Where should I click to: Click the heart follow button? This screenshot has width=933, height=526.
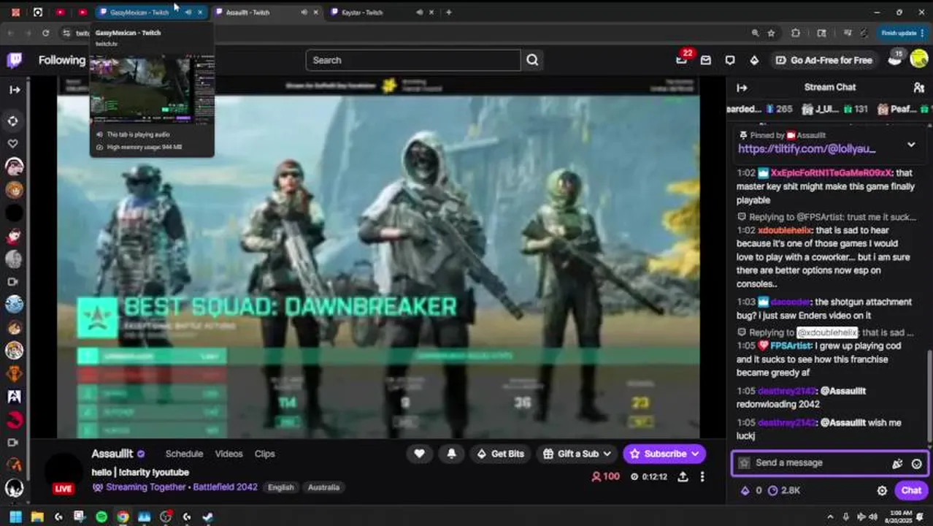(419, 454)
